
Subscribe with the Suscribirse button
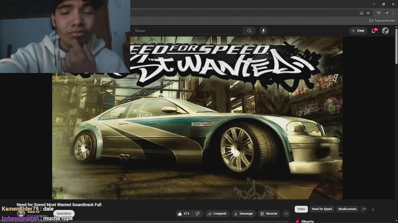tap(64, 213)
